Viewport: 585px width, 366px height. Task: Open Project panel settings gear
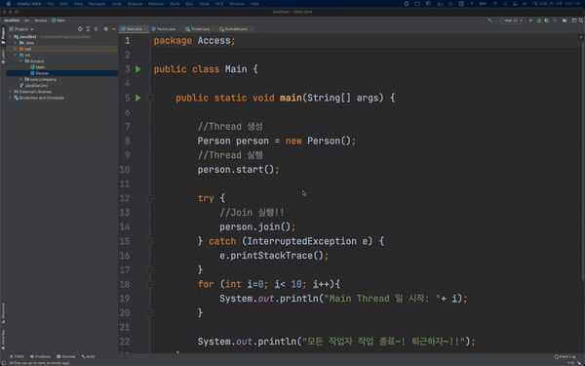(x=106, y=29)
